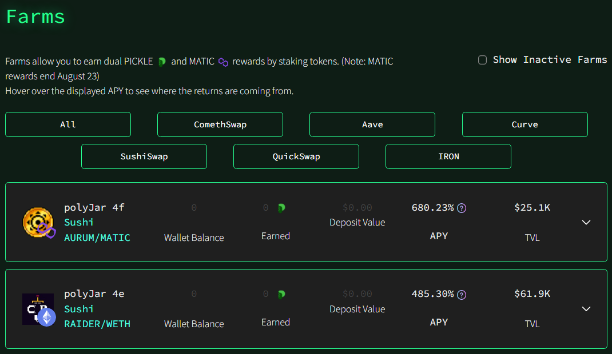Click the $0.00 Deposit Value of polyJar 4e
The height and width of the screenshot is (354, 612).
coord(357,294)
